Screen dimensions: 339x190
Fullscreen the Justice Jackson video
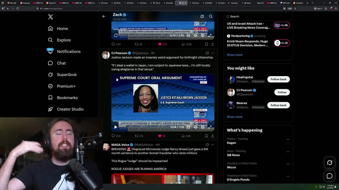tap(210, 127)
